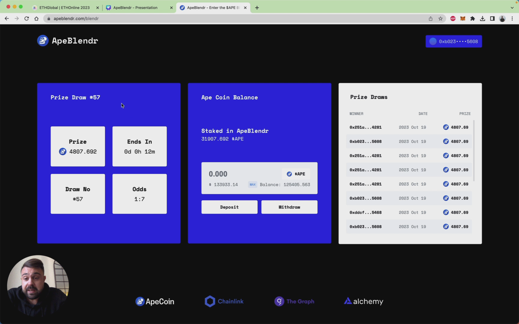The width and height of the screenshot is (519, 324).
Task: Click the share icon in address bar
Action: click(430, 19)
